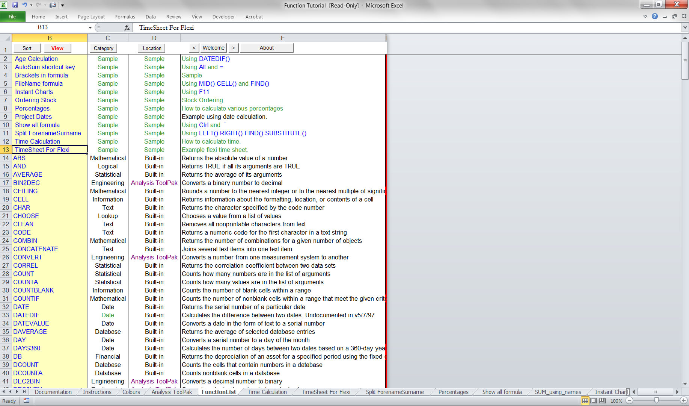
Task: Click the 100% zoom level indicator
Action: pos(616,401)
